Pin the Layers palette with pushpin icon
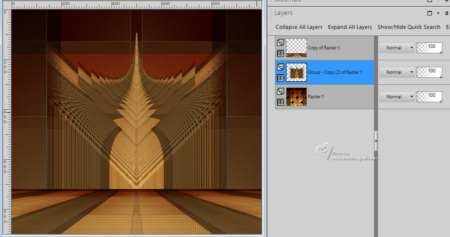450x237 pixels. (446, 13)
